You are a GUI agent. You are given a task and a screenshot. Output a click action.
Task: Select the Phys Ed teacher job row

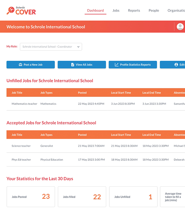(x=21, y=160)
